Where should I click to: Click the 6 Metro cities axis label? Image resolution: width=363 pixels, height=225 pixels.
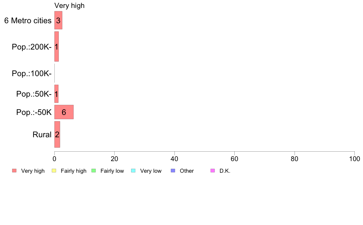pyautogui.click(x=28, y=20)
